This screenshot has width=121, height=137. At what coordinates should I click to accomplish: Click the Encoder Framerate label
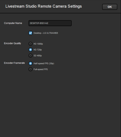pos(14,63)
